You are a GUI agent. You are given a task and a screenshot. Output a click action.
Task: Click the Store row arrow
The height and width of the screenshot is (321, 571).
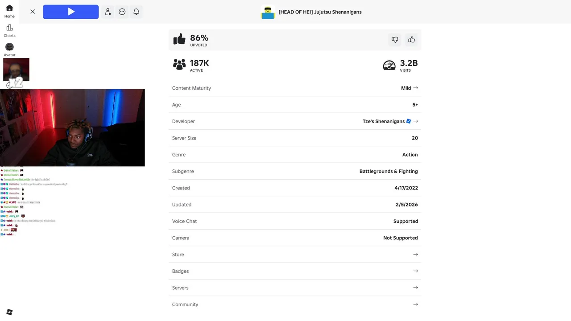pyautogui.click(x=415, y=254)
